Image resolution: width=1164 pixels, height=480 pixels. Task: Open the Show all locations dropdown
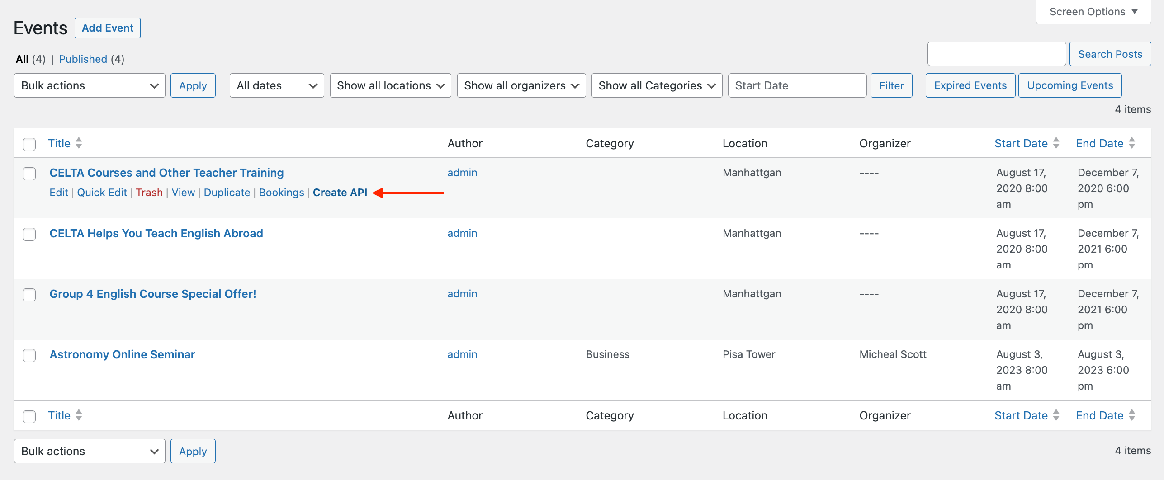tap(390, 85)
